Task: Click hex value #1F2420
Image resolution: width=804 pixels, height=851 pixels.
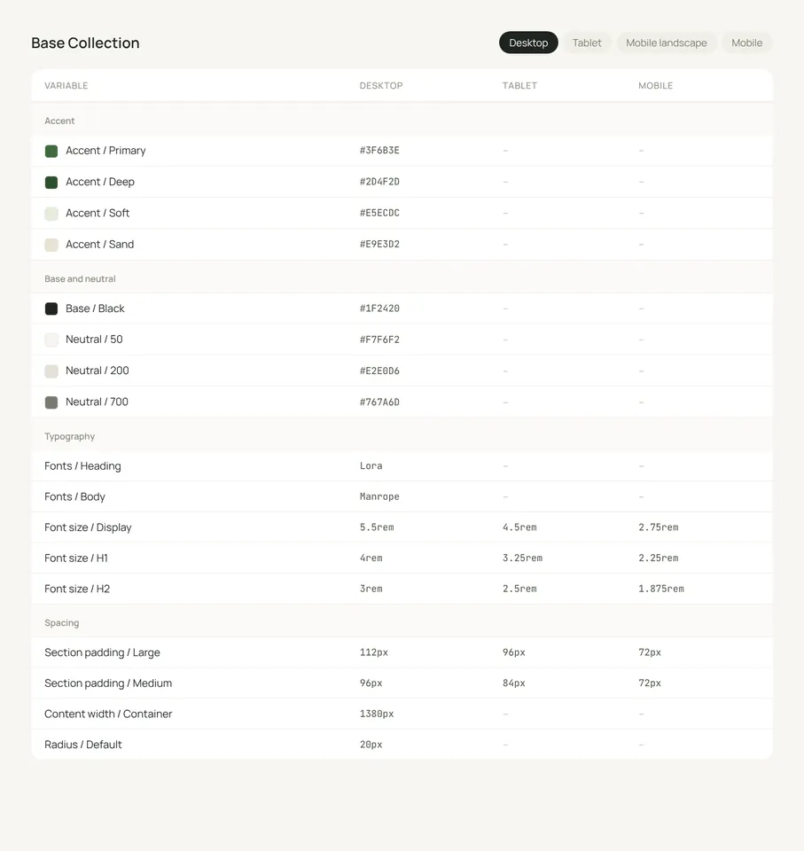Action: click(379, 308)
